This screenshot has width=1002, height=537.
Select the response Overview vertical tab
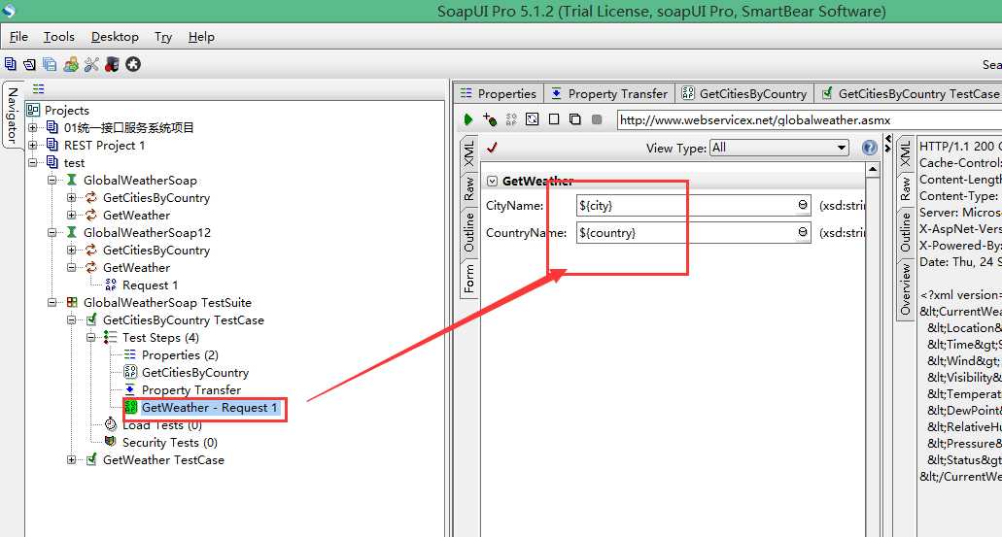906,289
